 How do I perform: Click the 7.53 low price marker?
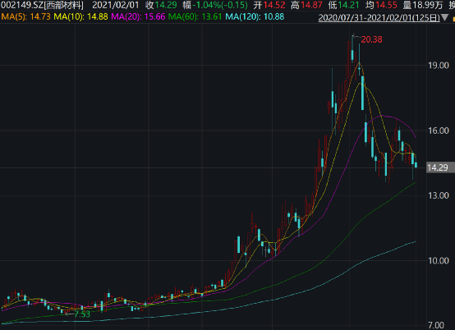[x=82, y=314]
